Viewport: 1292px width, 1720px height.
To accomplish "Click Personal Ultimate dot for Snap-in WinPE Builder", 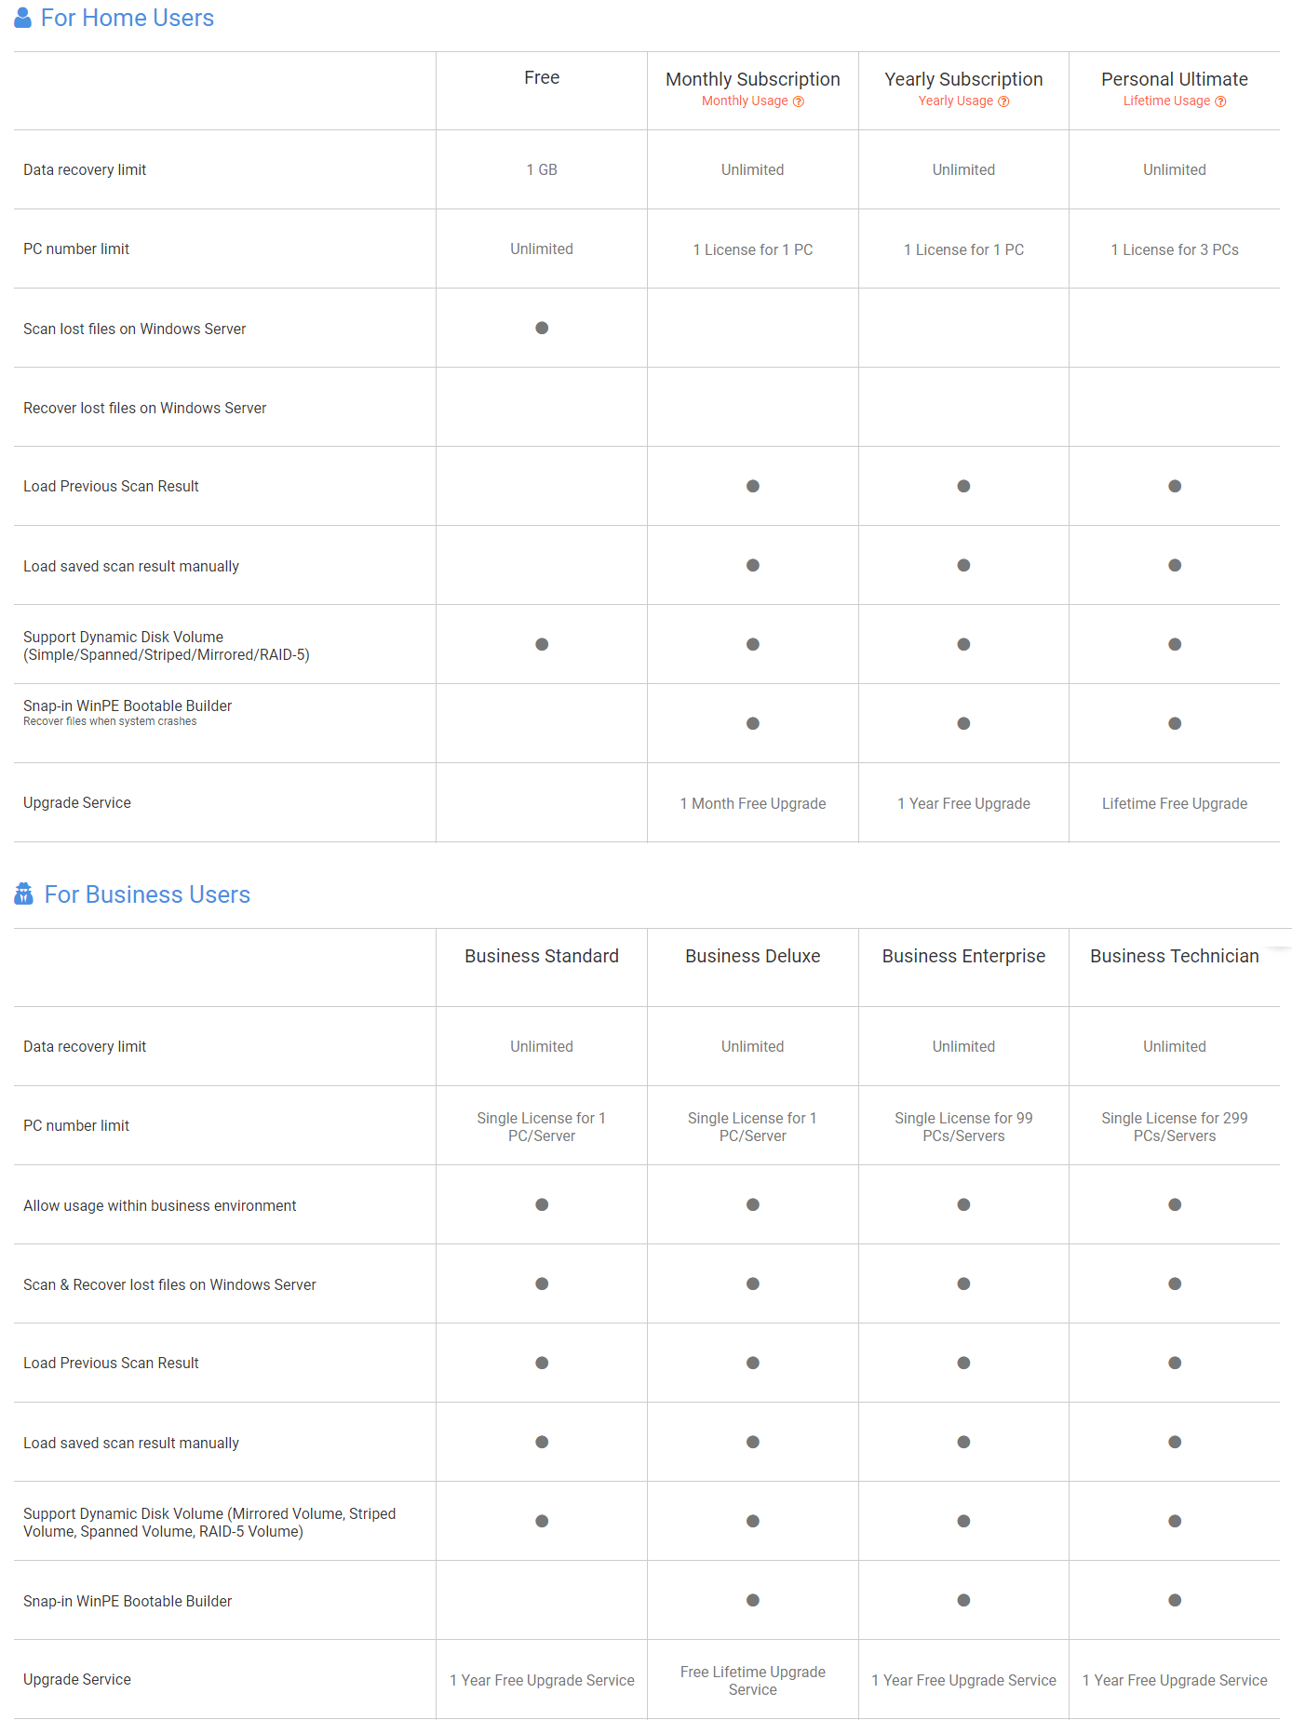I will point(1175,723).
